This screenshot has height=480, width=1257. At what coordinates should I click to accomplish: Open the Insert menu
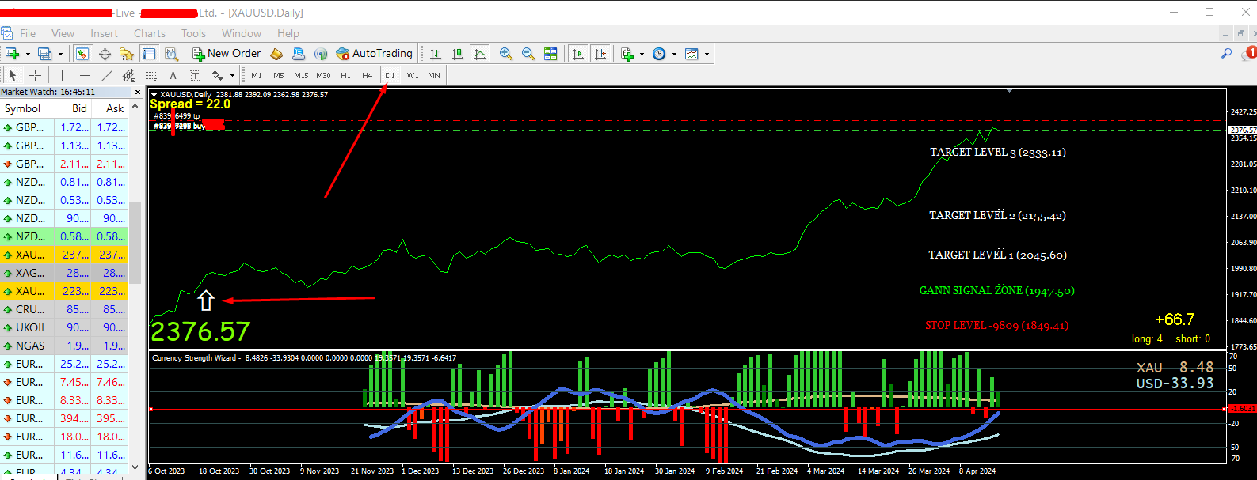(x=104, y=33)
